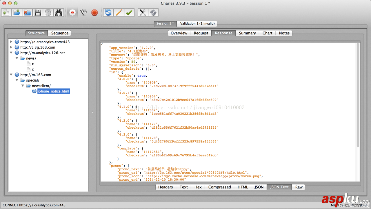This screenshot has height=209, width=371.
Task: Open the Compressed view tab
Action: point(219,187)
